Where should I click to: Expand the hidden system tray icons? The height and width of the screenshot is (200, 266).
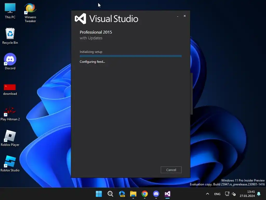coord(208,194)
